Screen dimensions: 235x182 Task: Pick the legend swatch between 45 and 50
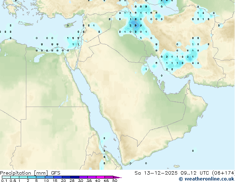pyautogui.click(x=109, y=177)
